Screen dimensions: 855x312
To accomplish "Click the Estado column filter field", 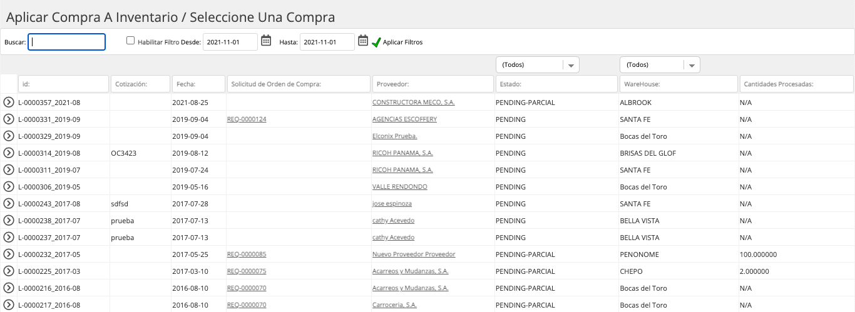I will [556, 84].
